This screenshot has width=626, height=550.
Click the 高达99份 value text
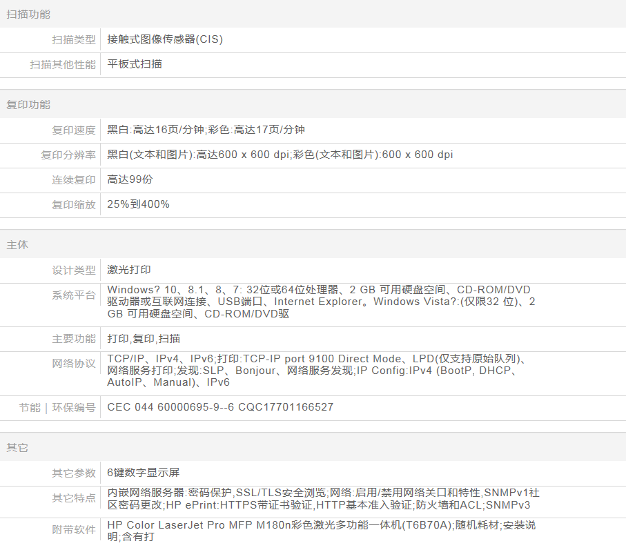pyautogui.click(x=130, y=179)
